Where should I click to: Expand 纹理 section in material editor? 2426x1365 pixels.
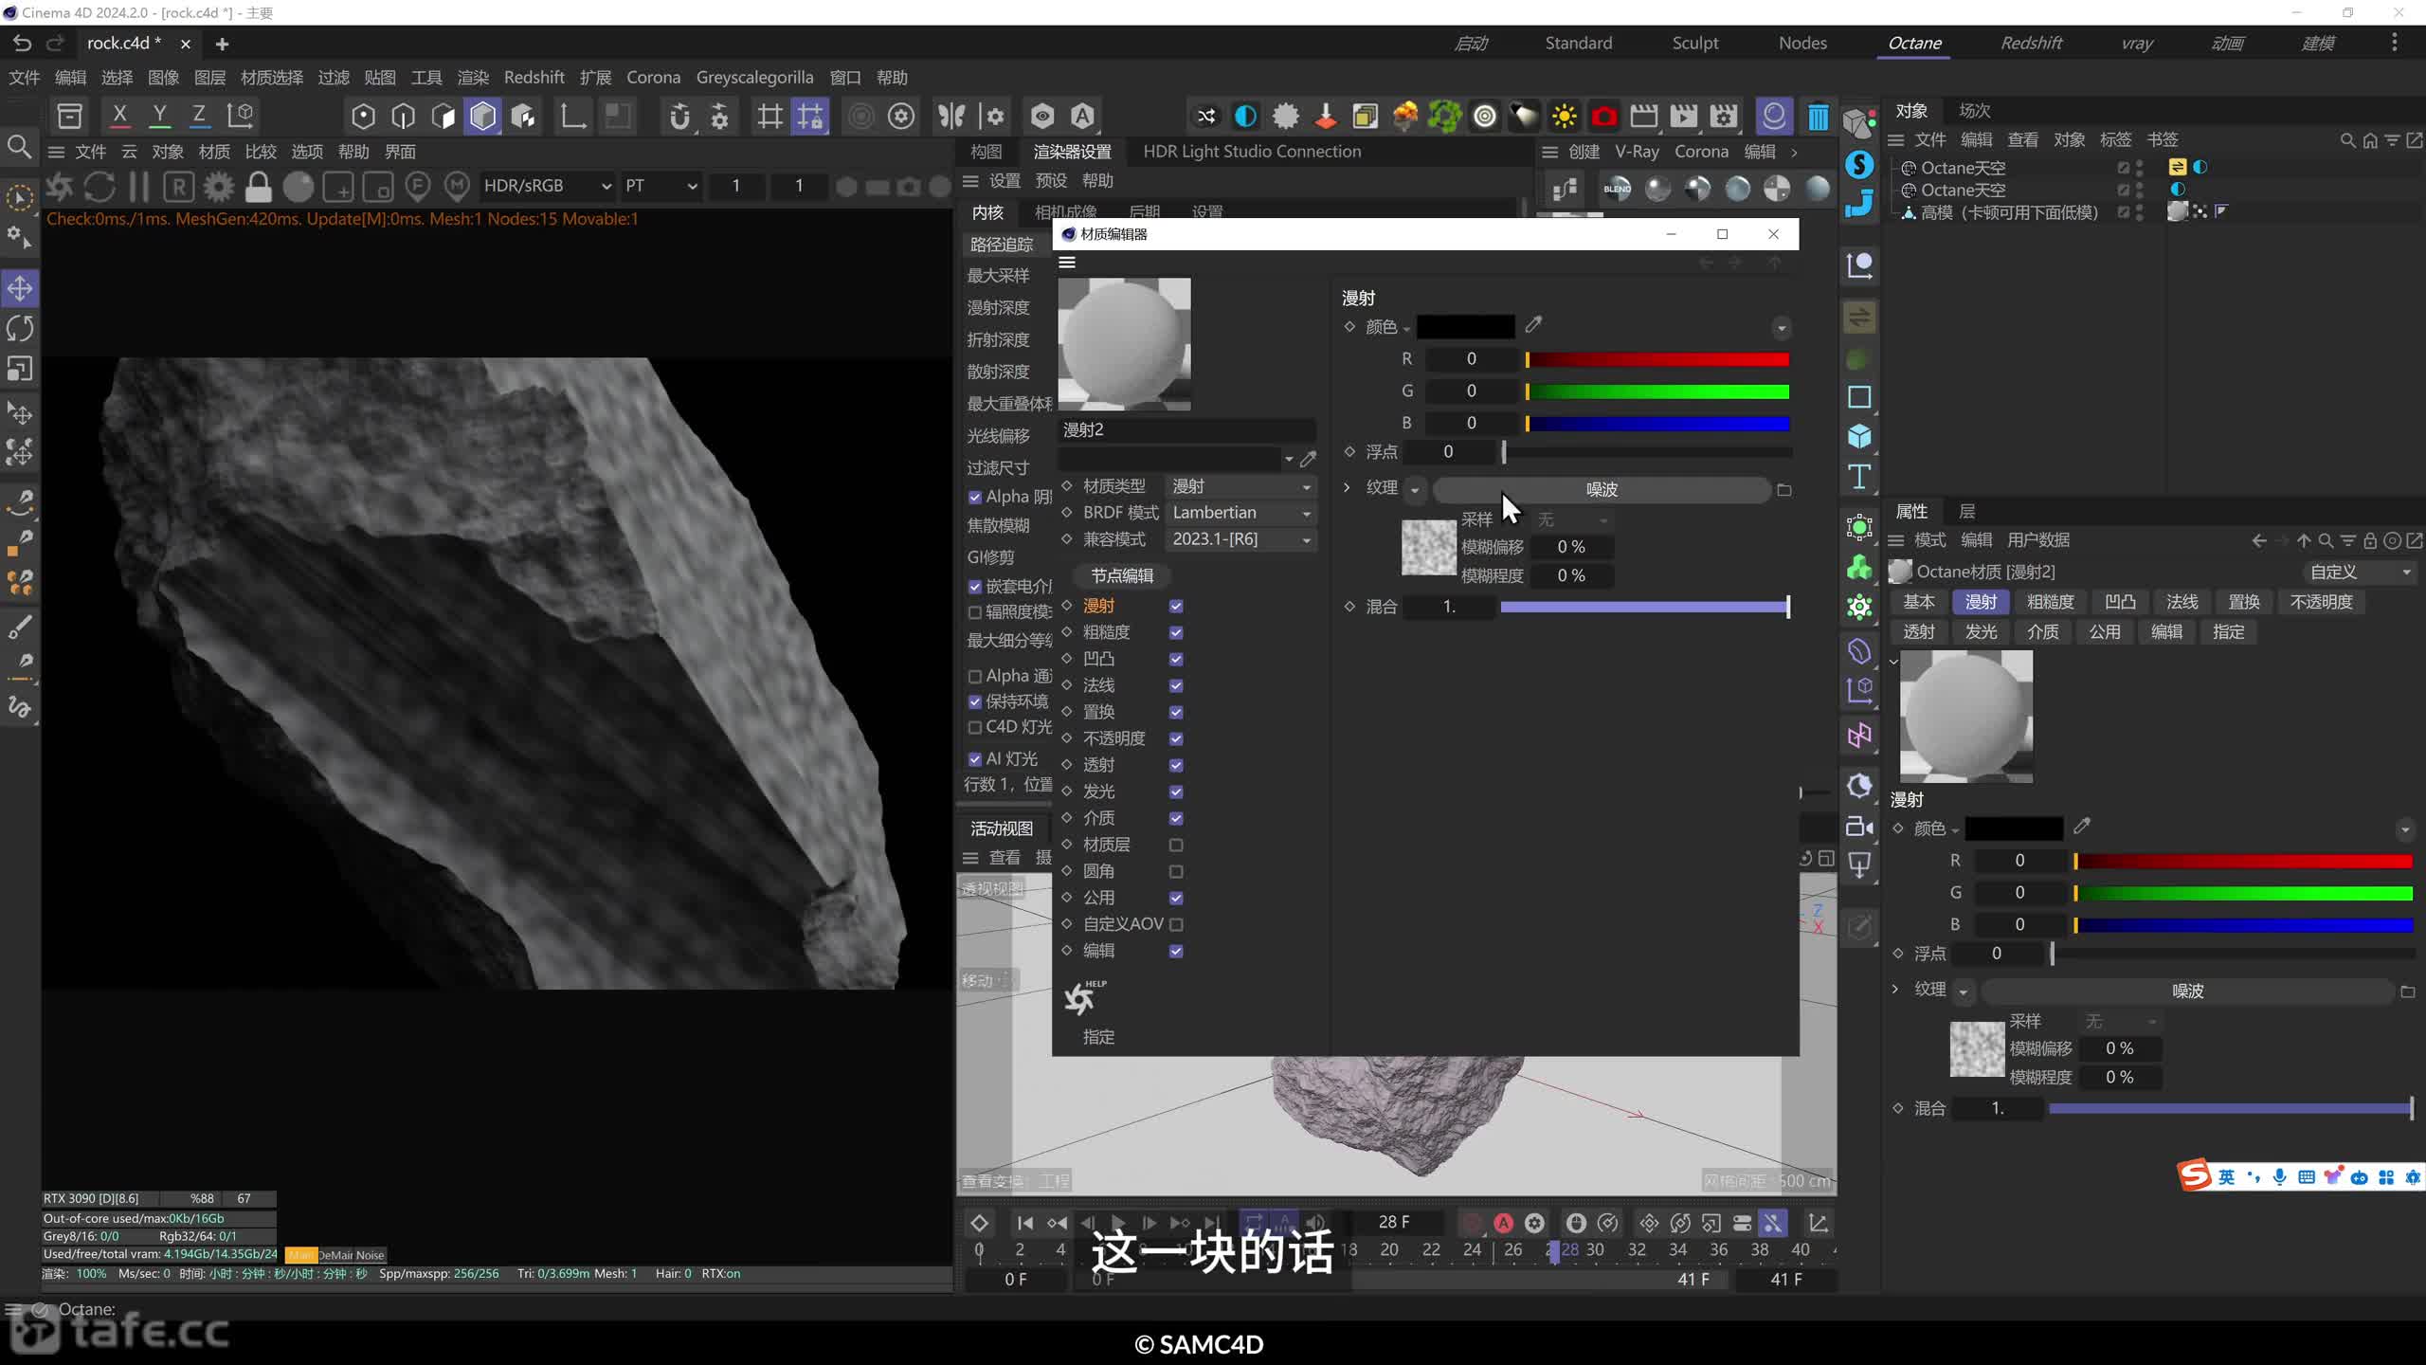(1347, 487)
